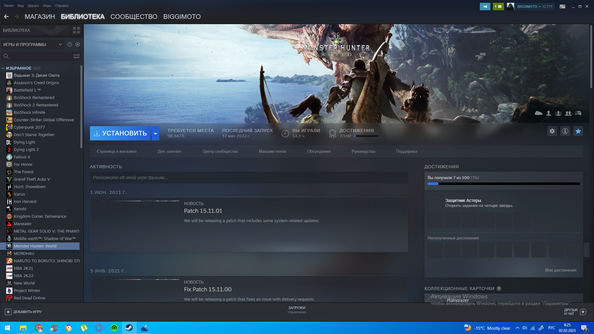594x334 pixels.
Task: Open Магазин очков link
Action: coord(273,152)
